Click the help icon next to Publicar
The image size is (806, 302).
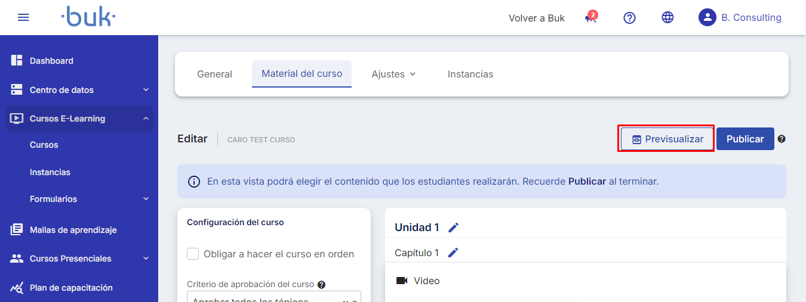[x=782, y=139]
